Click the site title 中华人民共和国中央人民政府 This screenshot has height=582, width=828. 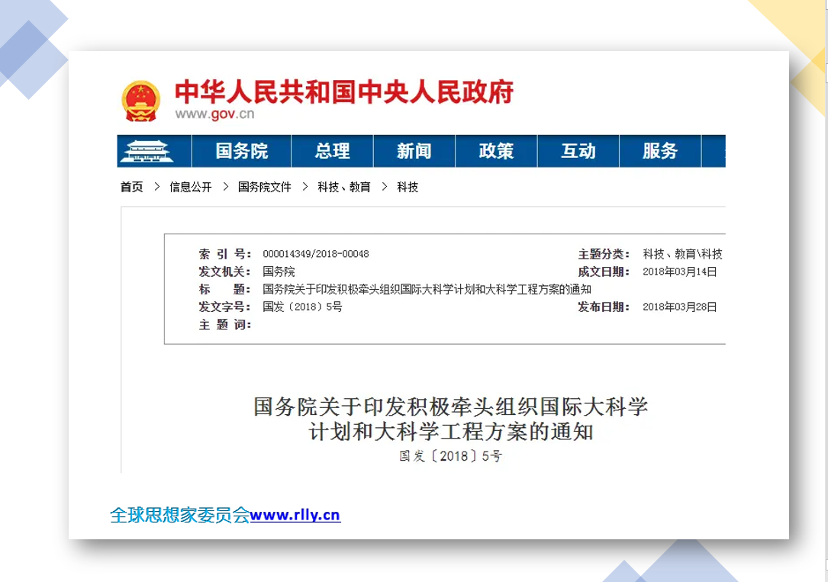(343, 92)
